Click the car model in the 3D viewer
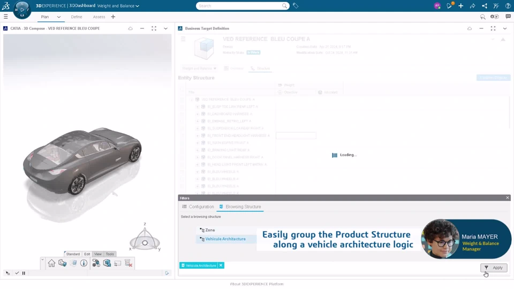 (x=82, y=161)
